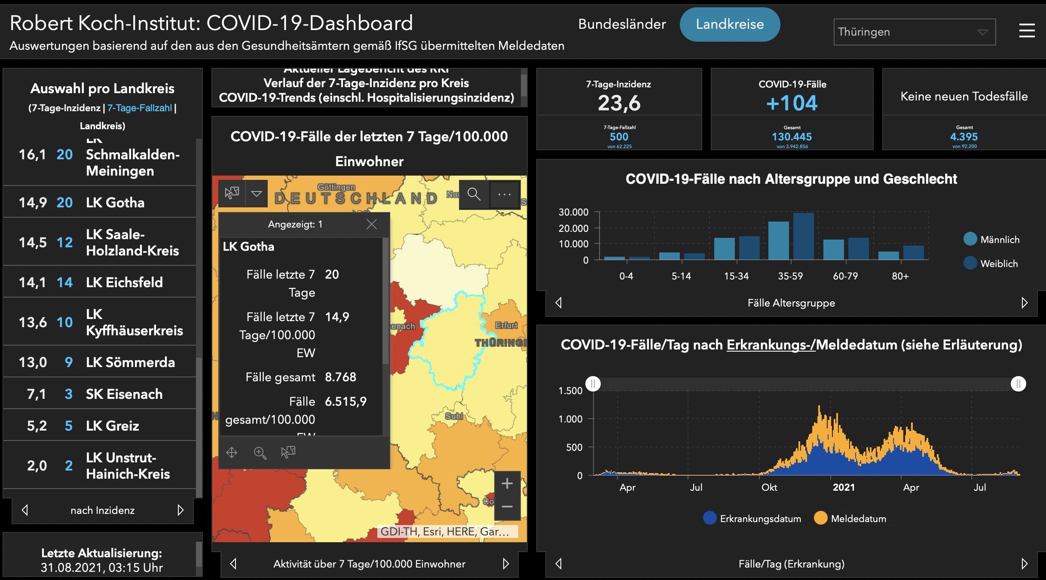The image size is (1046, 580).
Task: Switch to the Bundesländer view
Action: pos(622,24)
